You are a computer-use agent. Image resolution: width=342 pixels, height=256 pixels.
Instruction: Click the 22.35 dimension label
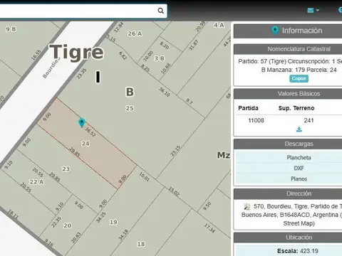56,222
